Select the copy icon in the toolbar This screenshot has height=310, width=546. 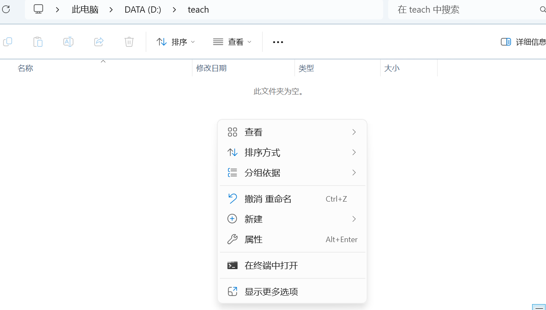pos(8,42)
